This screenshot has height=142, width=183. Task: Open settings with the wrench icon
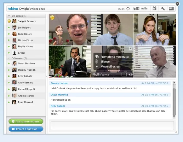point(163,9)
